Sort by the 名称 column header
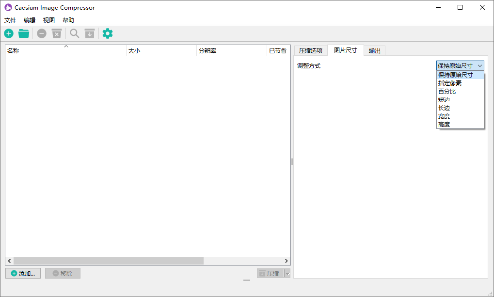This screenshot has width=494, height=297. 66,51
